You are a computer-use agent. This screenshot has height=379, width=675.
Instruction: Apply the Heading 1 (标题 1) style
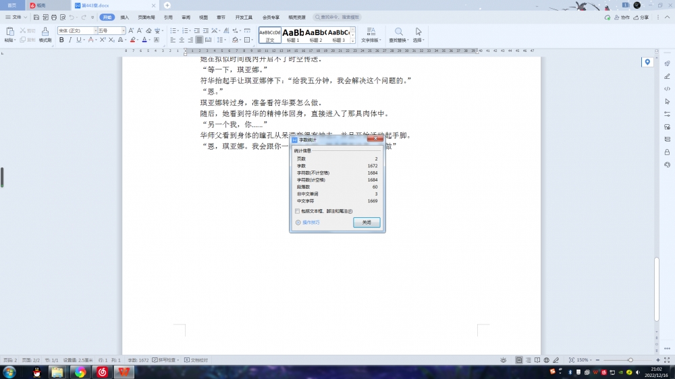tap(293, 35)
